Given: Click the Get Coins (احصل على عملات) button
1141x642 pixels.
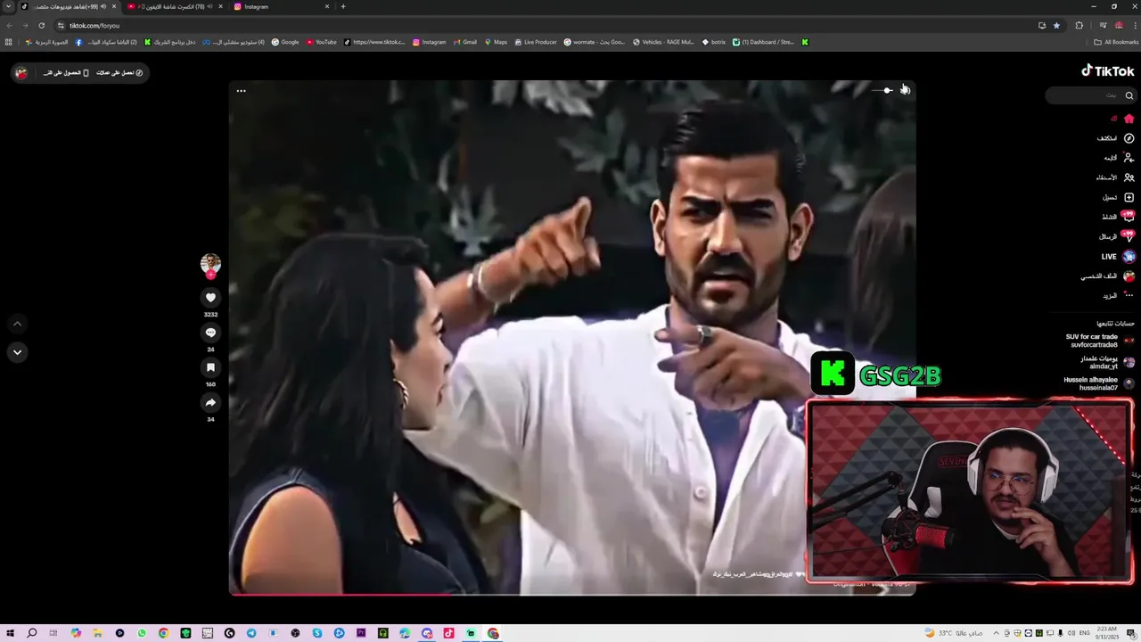Looking at the screenshot, I should point(119,73).
